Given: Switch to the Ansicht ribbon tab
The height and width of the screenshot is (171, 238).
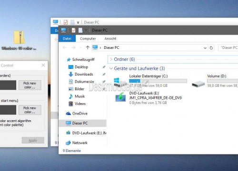Looking at the screenshot, I should [110, 38].
